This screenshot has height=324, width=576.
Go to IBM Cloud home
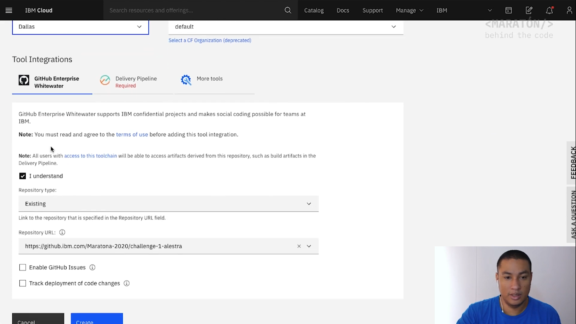coord(39,10)
